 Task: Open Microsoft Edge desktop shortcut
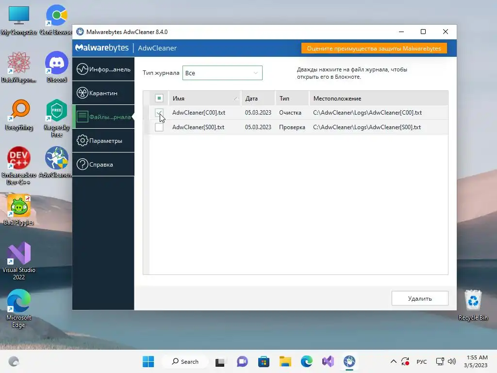[19, 308]
